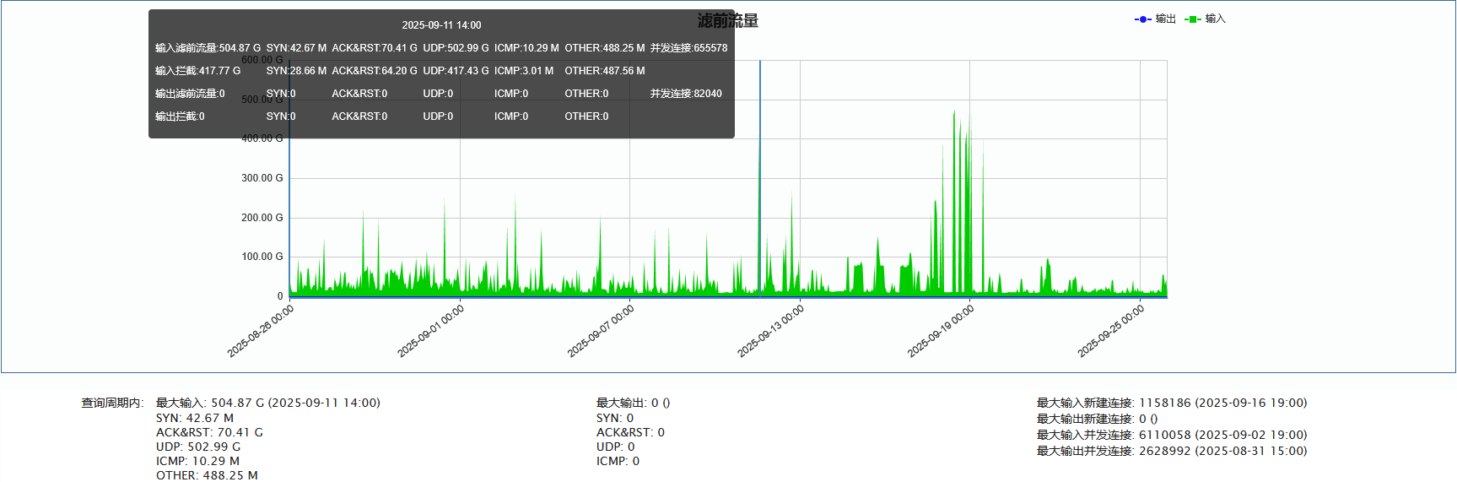Screen dimensions: 1457x482
Task: Click the 输入拦截:417.77 G tooltip entry
Action: (x=197, y=71)
